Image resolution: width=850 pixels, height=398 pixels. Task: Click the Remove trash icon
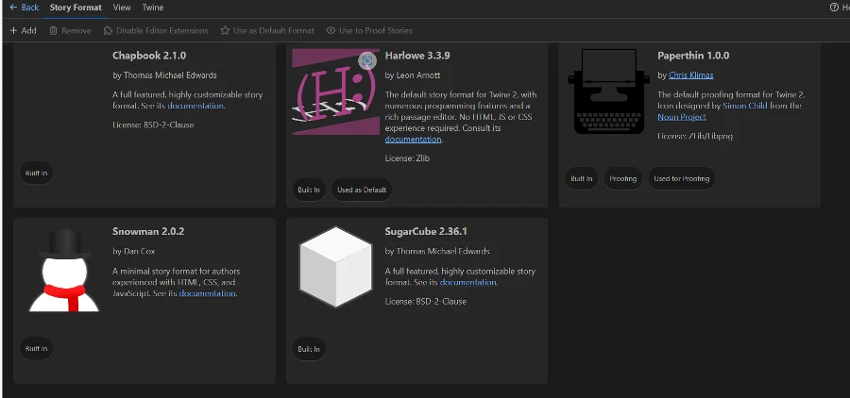click(55, 30)
